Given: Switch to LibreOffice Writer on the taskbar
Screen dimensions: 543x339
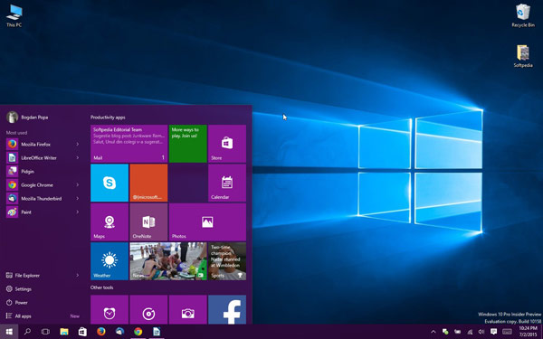Looking at the screenshot, I should [x=157, y=332].
